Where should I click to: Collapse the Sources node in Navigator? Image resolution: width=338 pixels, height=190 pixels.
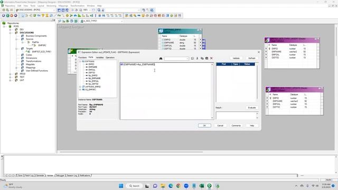coord(16,39)
